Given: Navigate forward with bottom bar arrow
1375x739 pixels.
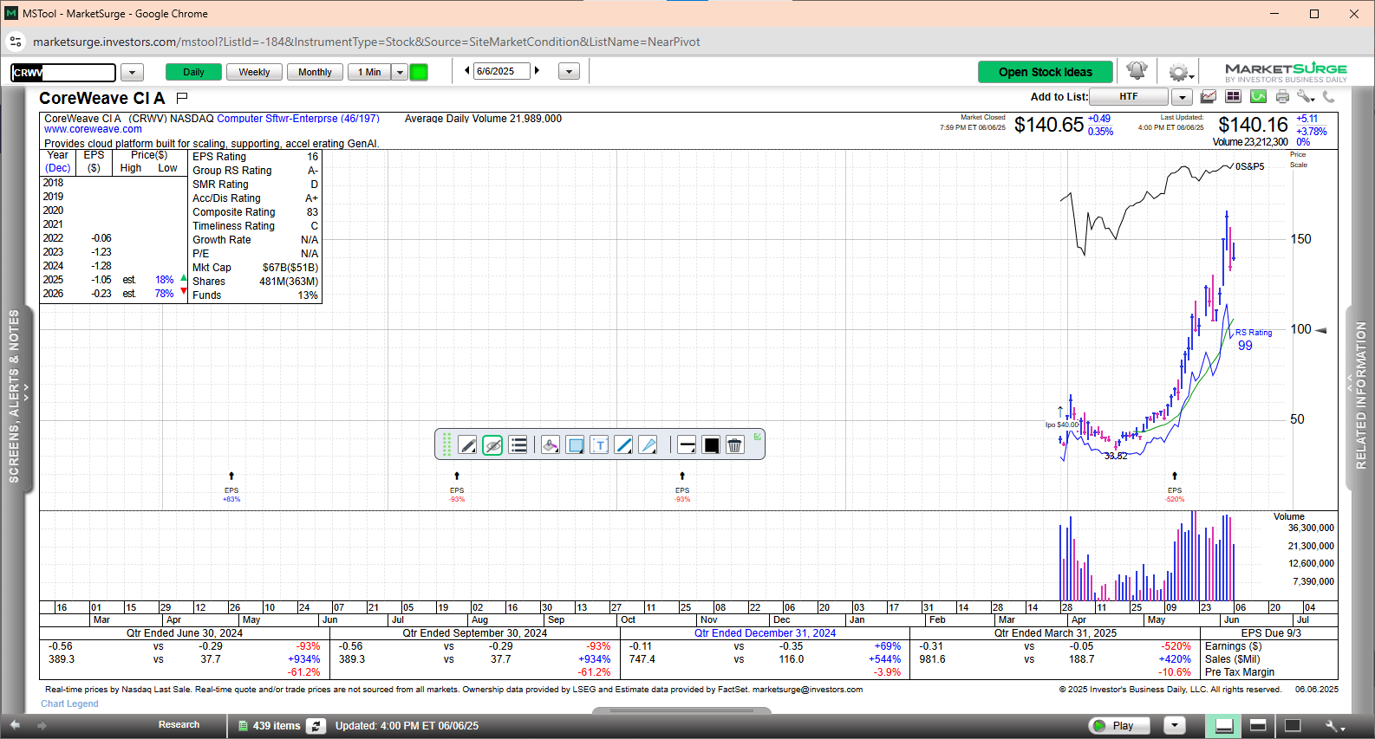Looking at the screenshot, I should (x=41, y=725).
